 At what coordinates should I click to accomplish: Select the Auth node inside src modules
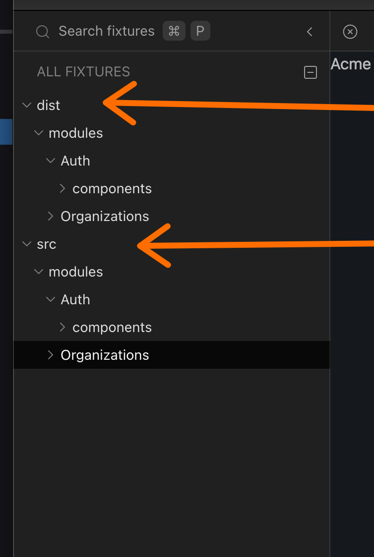click(x=75, y=299)
